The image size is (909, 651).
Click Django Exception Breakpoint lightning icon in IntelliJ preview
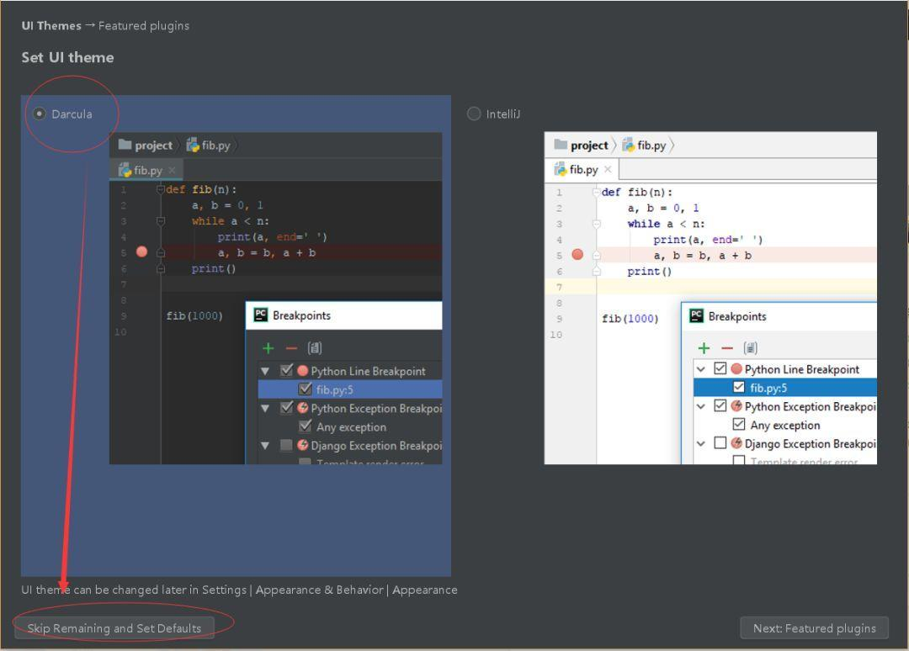736,443
